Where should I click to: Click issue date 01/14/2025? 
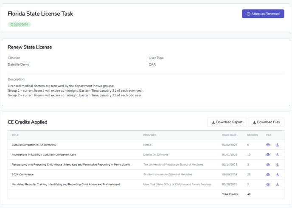pos(230,165)
